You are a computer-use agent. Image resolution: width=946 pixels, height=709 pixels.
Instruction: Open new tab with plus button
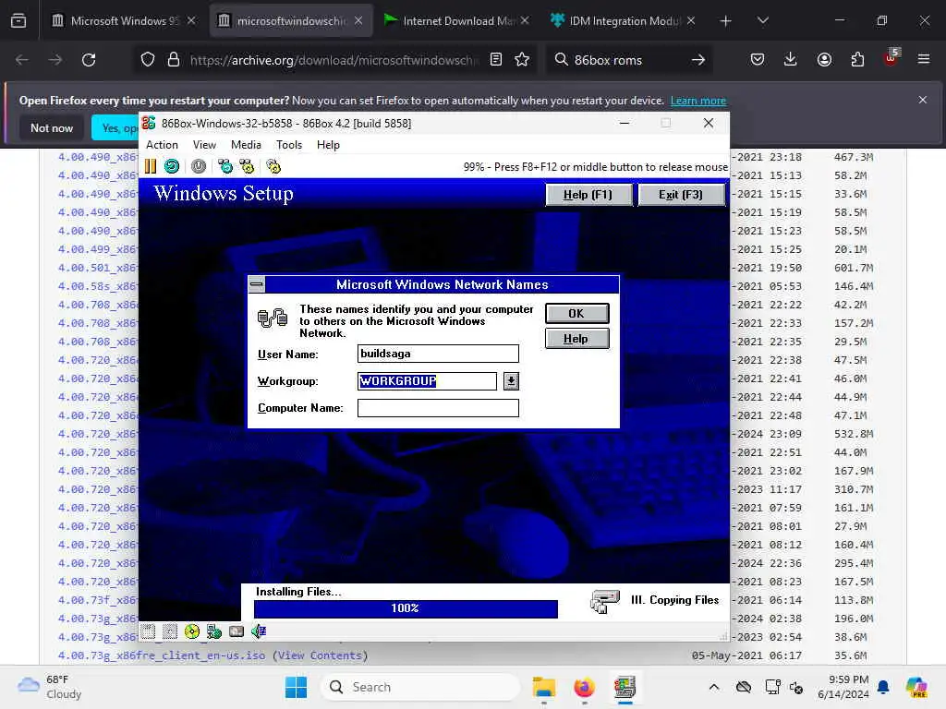click(x=725, y=20)
